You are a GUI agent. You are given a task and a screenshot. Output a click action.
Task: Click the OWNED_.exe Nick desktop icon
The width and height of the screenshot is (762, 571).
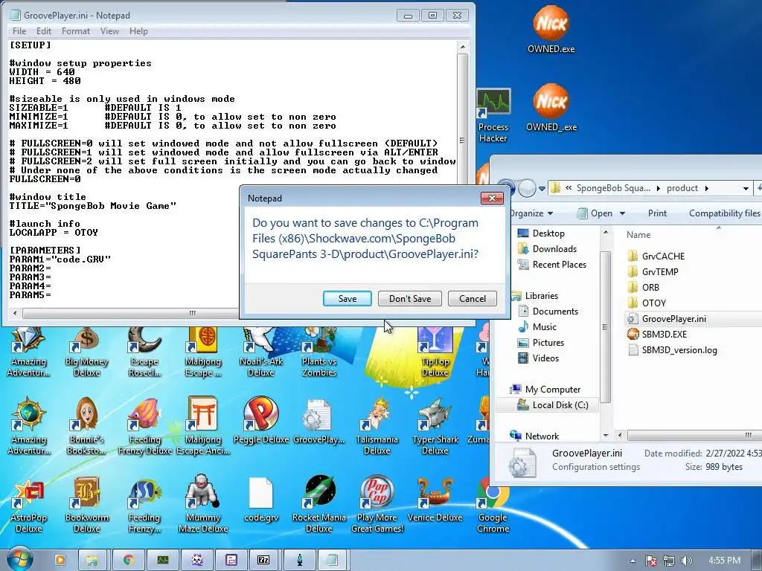pos(551,108)
